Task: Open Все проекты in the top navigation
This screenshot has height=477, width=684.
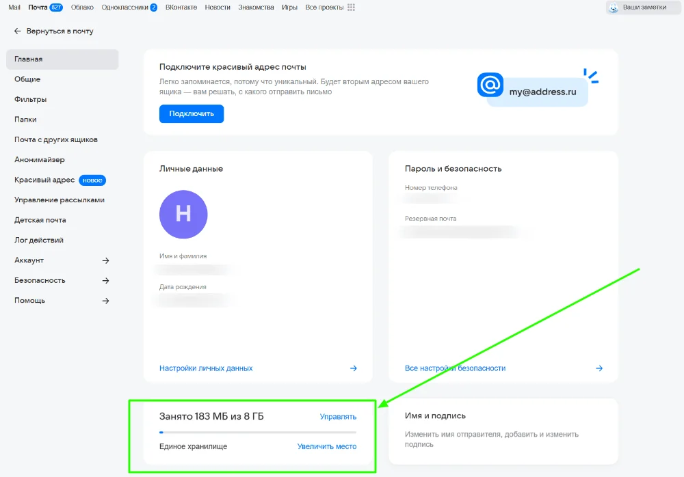Action: 324,8
